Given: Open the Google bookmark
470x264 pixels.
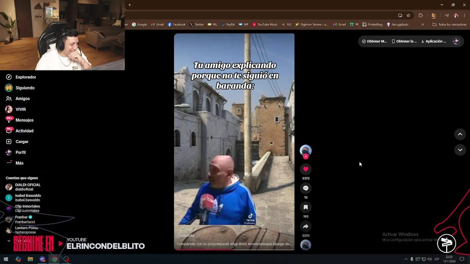Looking at the screenshot, I should pos(140,25).
